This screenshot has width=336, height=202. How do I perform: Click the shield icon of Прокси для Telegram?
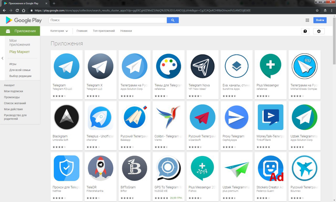66,168
